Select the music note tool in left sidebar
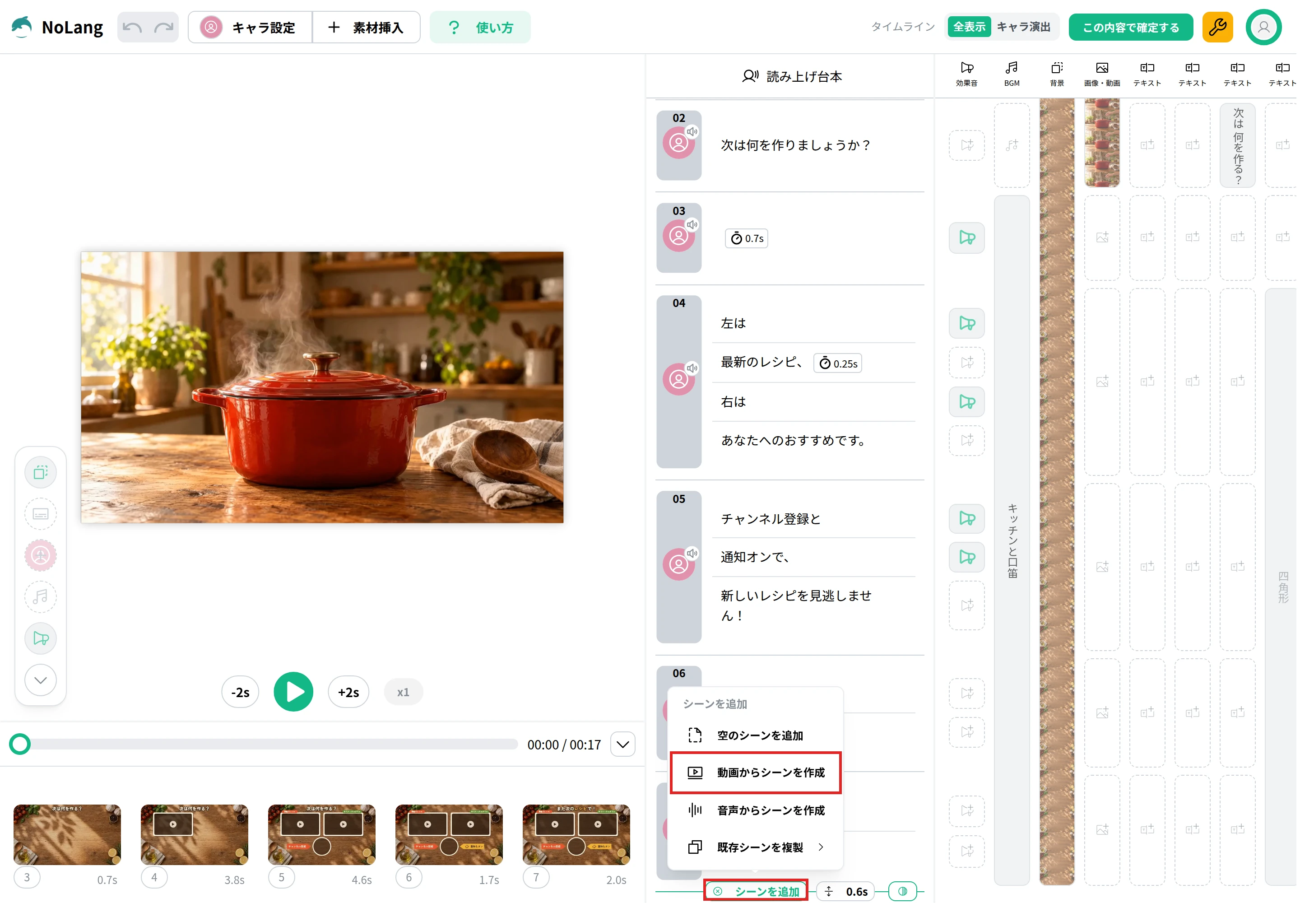This screenshot has height=903, width=1300. tap(41, 596)
